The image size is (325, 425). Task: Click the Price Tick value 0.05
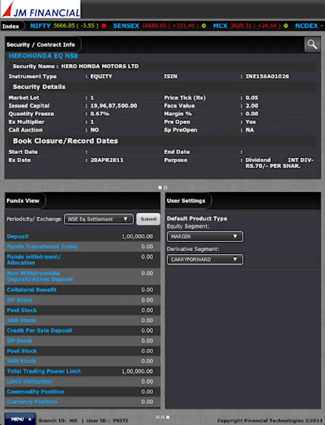pos(252,98)
